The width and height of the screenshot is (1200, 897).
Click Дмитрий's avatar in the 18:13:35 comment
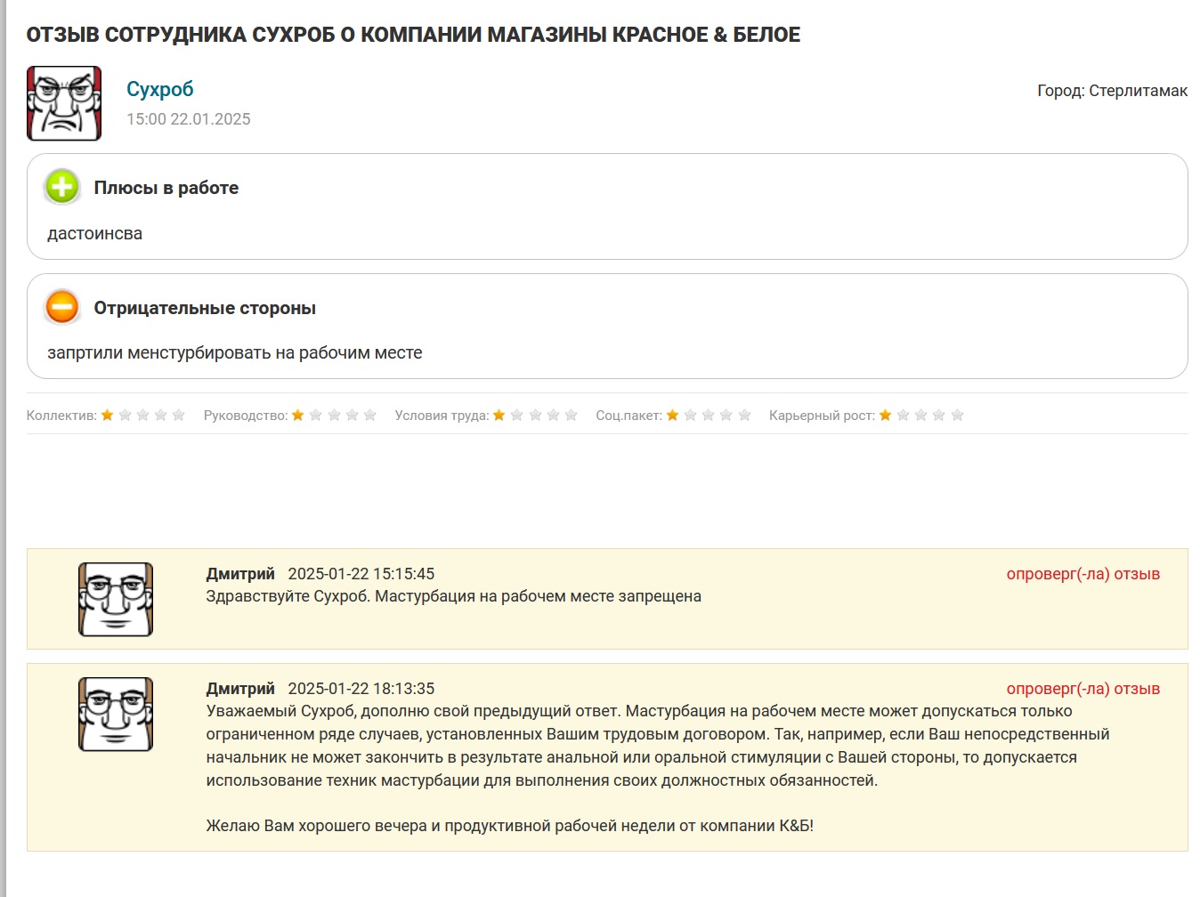(x=116, y=714)
